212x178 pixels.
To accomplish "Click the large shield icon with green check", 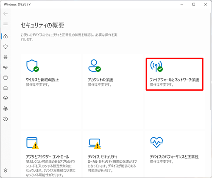I will point(33,66).
